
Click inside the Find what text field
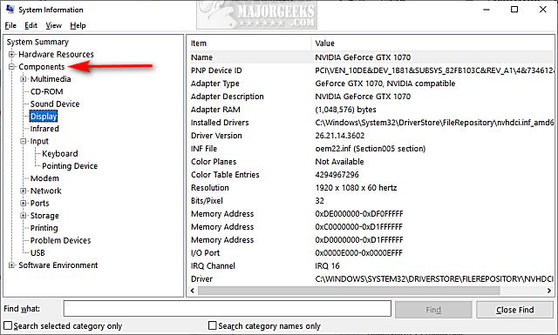[227, 308]
